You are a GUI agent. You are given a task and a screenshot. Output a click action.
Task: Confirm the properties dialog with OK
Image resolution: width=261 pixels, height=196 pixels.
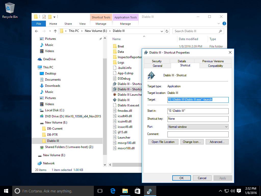click(181, 178)
